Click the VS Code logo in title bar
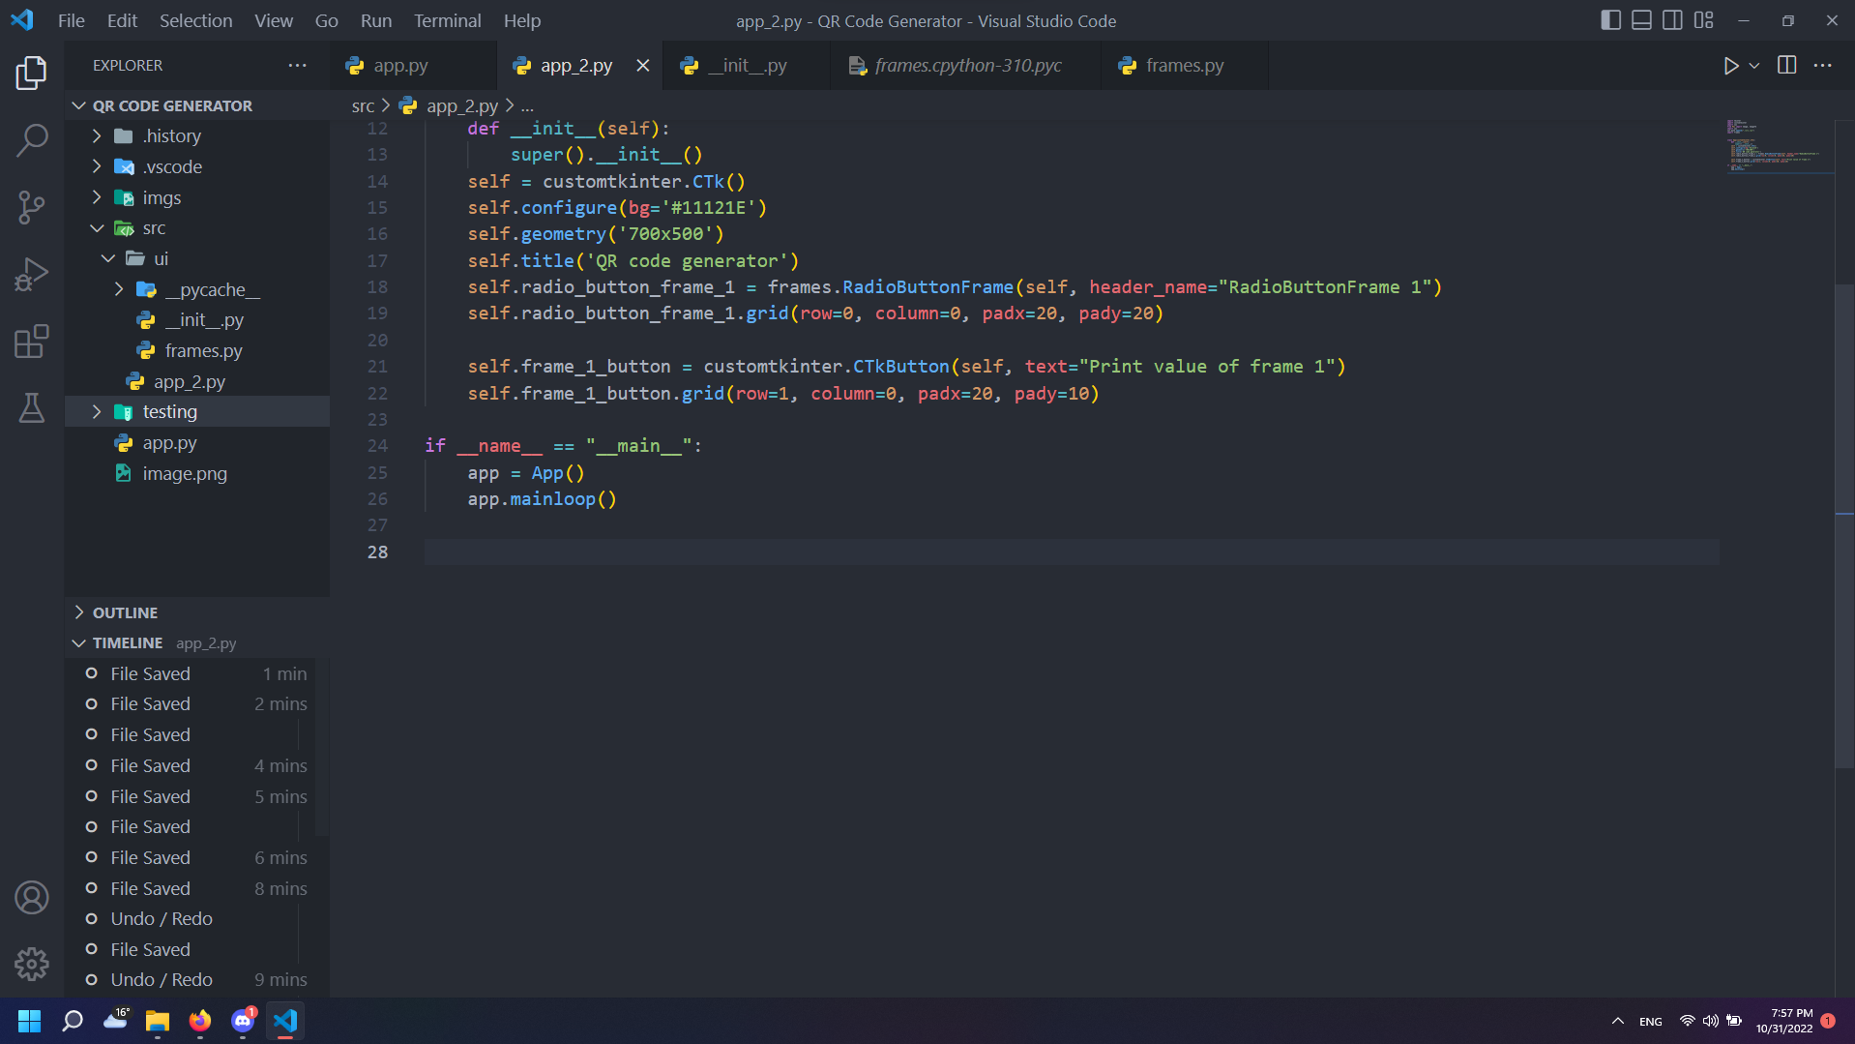 21,20
